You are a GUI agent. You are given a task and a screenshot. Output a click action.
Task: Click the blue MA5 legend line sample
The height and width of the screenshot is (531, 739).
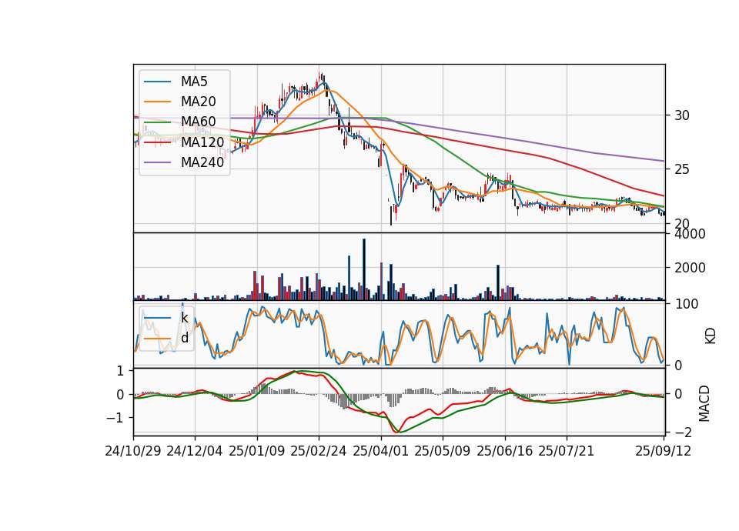(157, 82)
